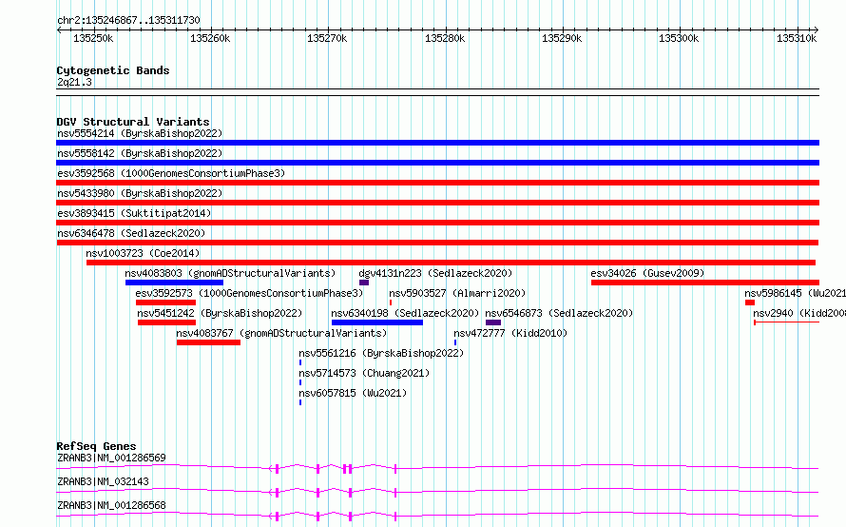
Task: Click the dgv4131n223 (Sedlazeck2020) label
Action: tap(435, 273)
